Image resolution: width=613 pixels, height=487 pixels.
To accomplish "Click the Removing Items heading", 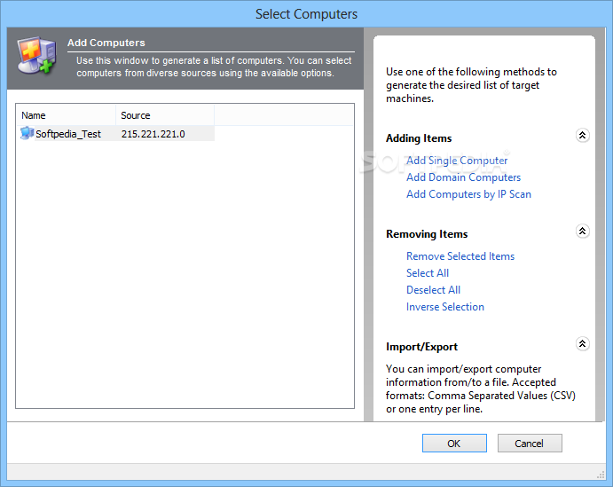I will coord(427,234).
